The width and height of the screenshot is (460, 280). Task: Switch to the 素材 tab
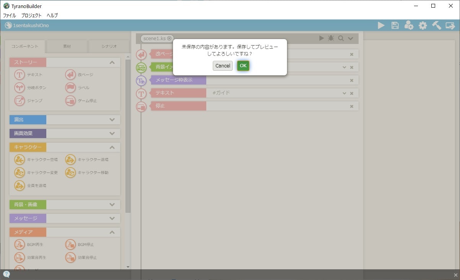click(x=67, y=46)
